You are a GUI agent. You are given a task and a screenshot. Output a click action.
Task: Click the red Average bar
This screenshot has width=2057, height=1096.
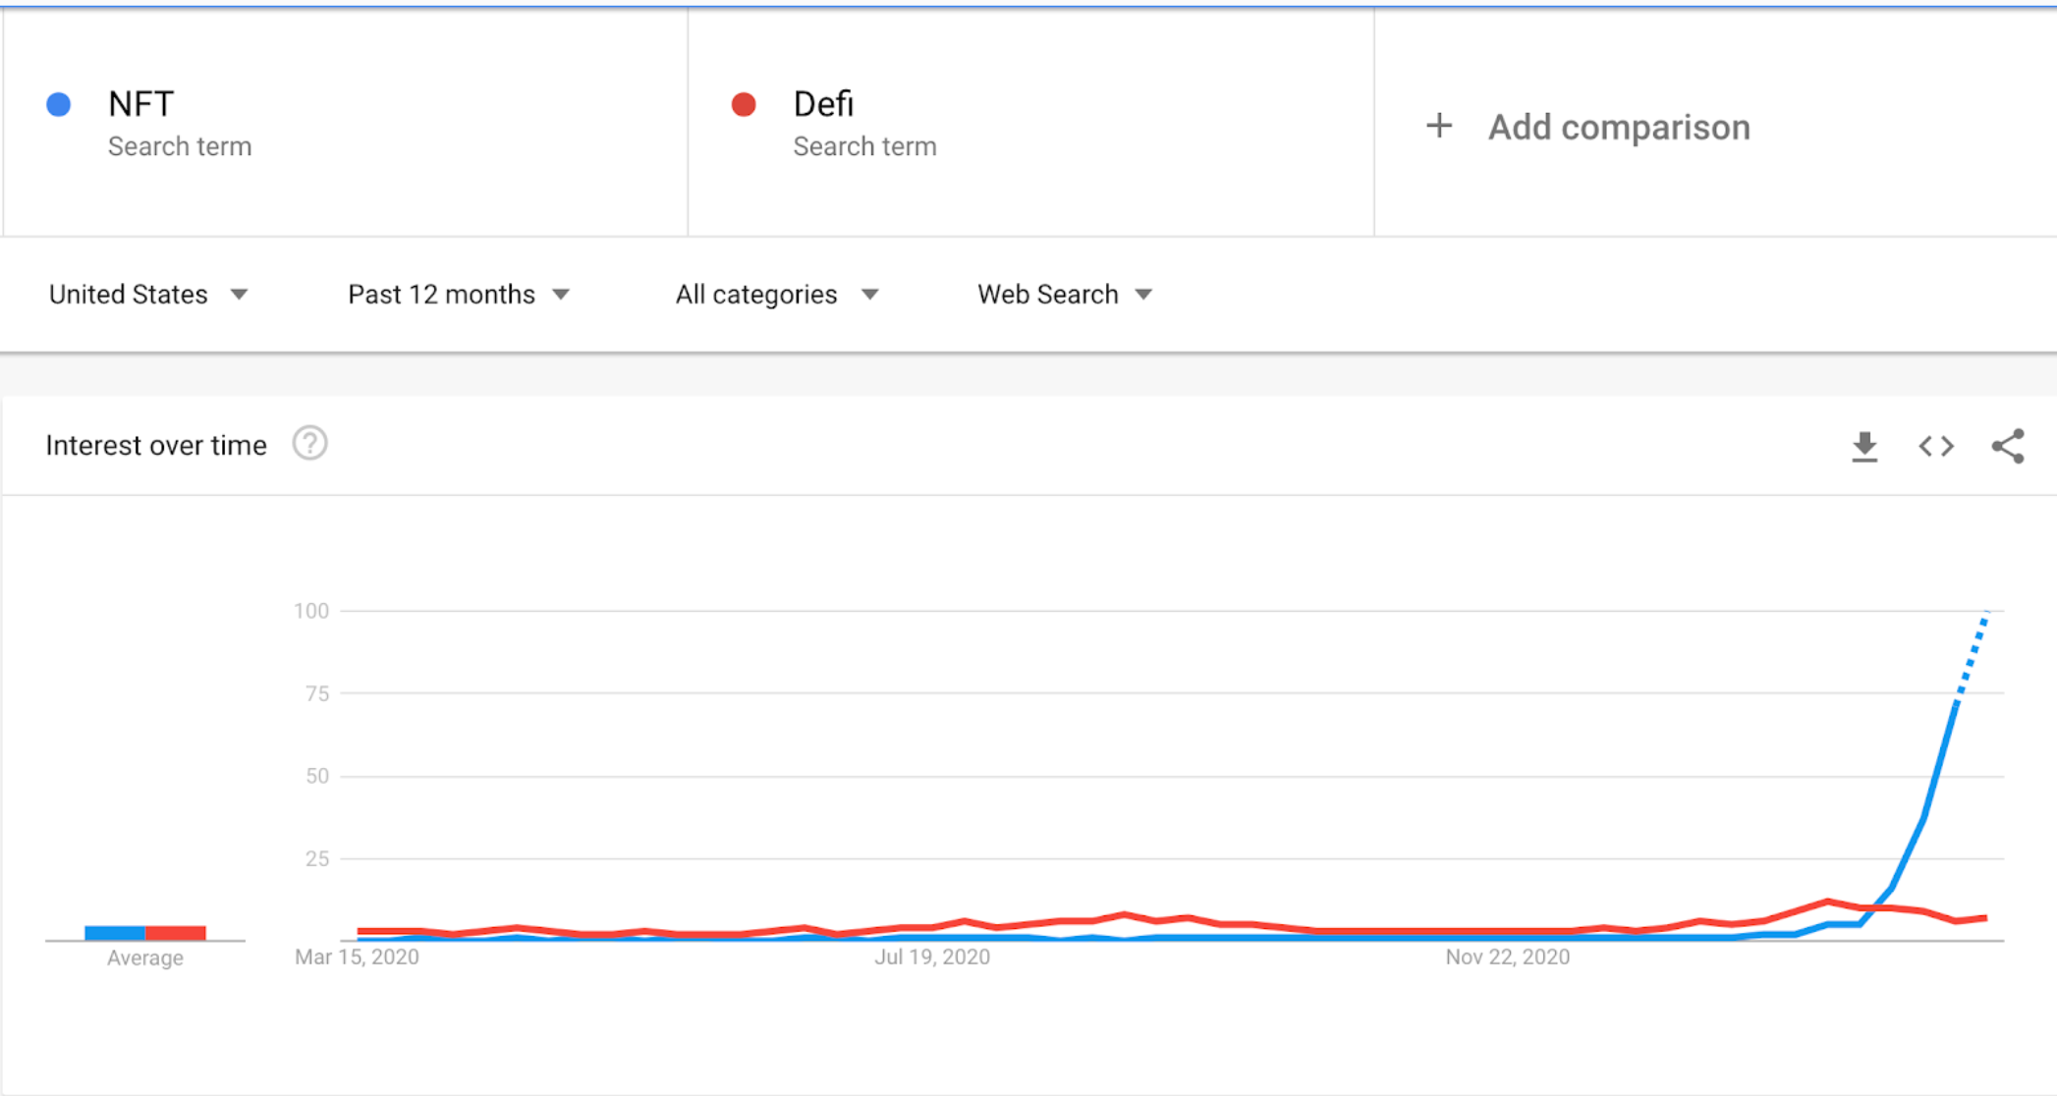click(176, 932)
